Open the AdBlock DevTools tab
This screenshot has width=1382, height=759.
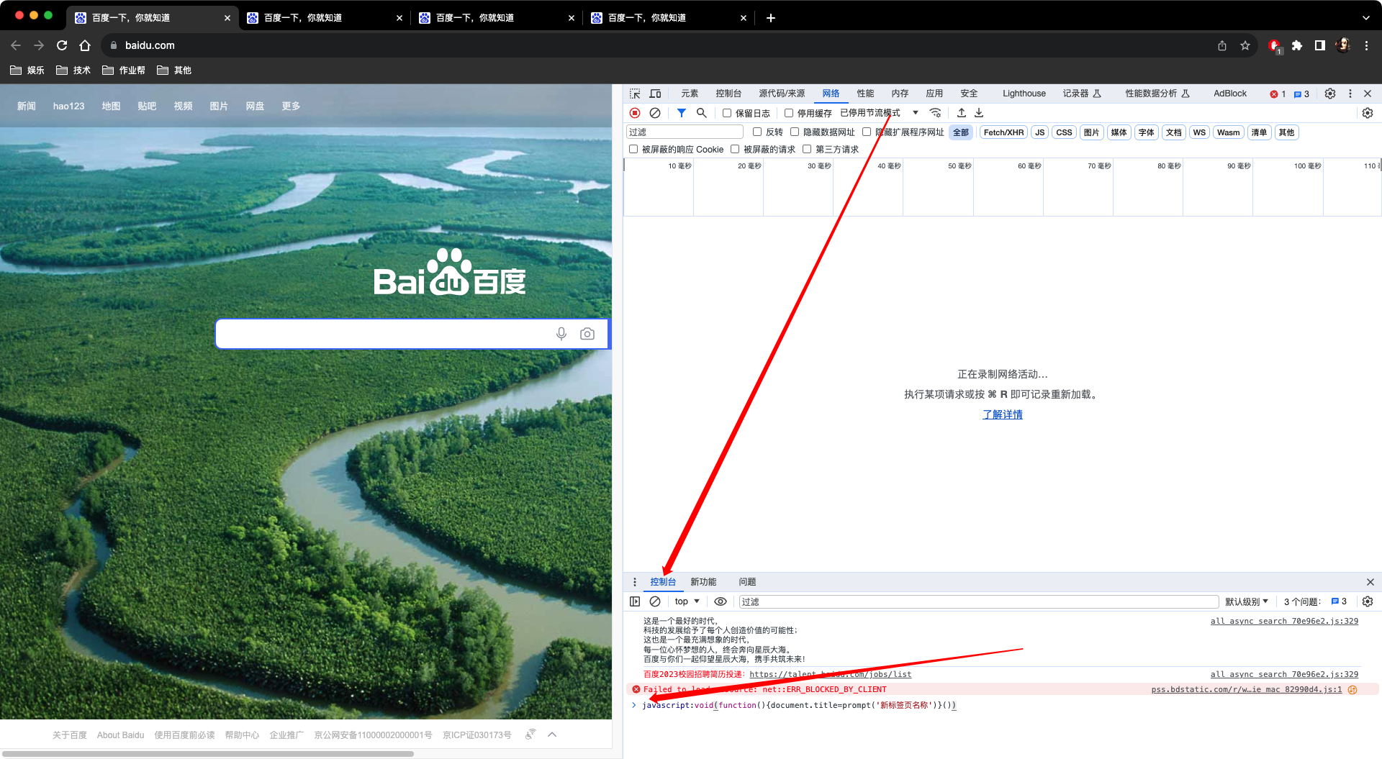point(1230,94)
